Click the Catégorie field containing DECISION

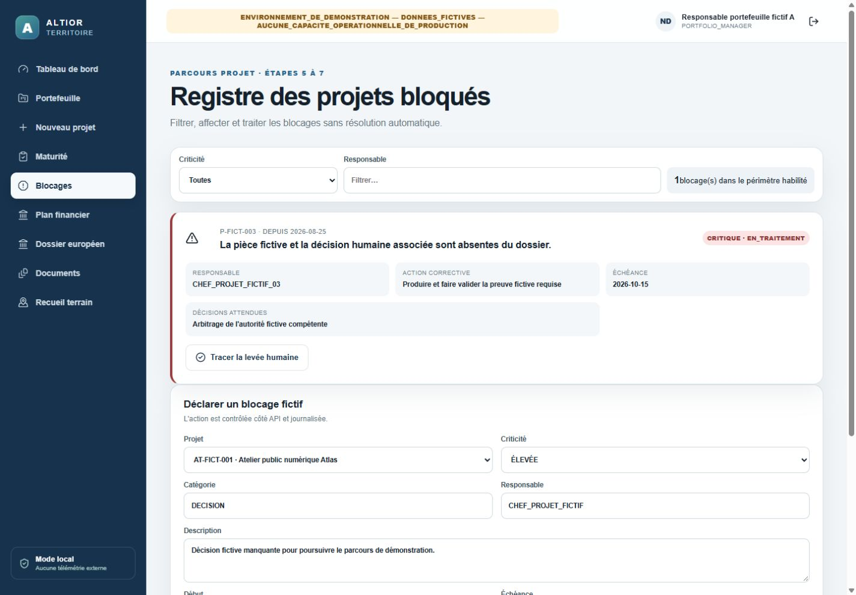338,506
